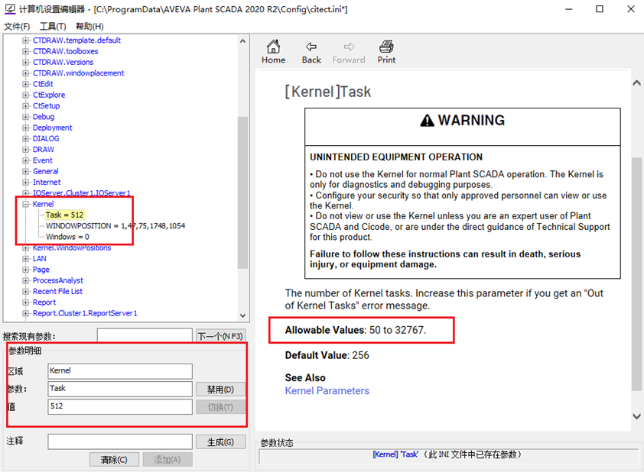Go Back in the help viewer
The height and width of the screenshot is (472, 644).
[x=311, y=52]
